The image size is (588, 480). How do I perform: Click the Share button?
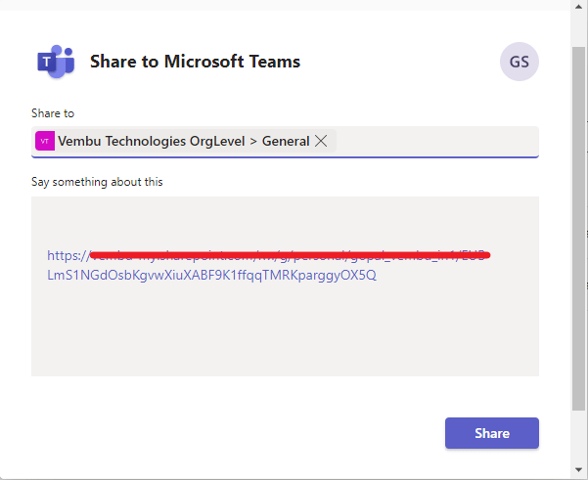491,433
